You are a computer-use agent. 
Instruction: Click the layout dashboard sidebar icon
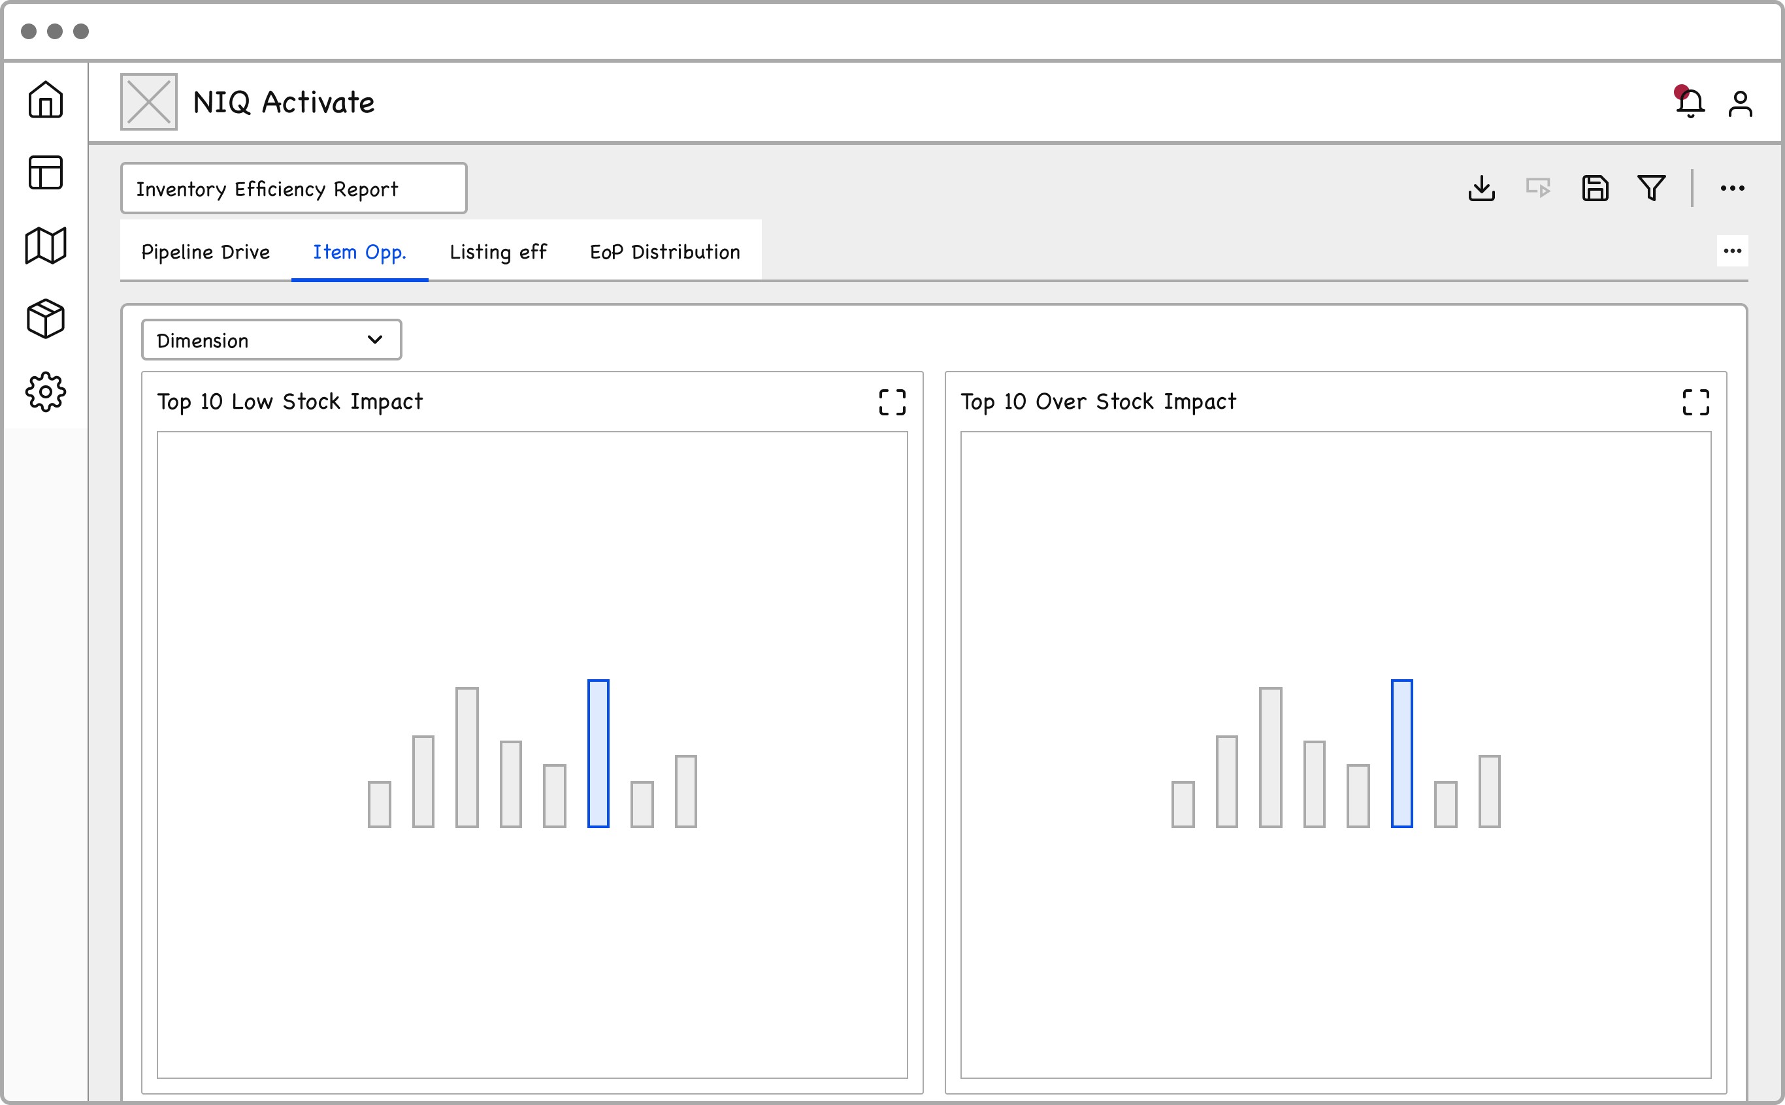45,172
